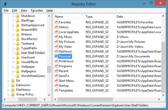Image resolution: width=168 pixels, height=110 pixels.
Task: Open the File menu
Action: pyautogui.click(x=6, y=10)
